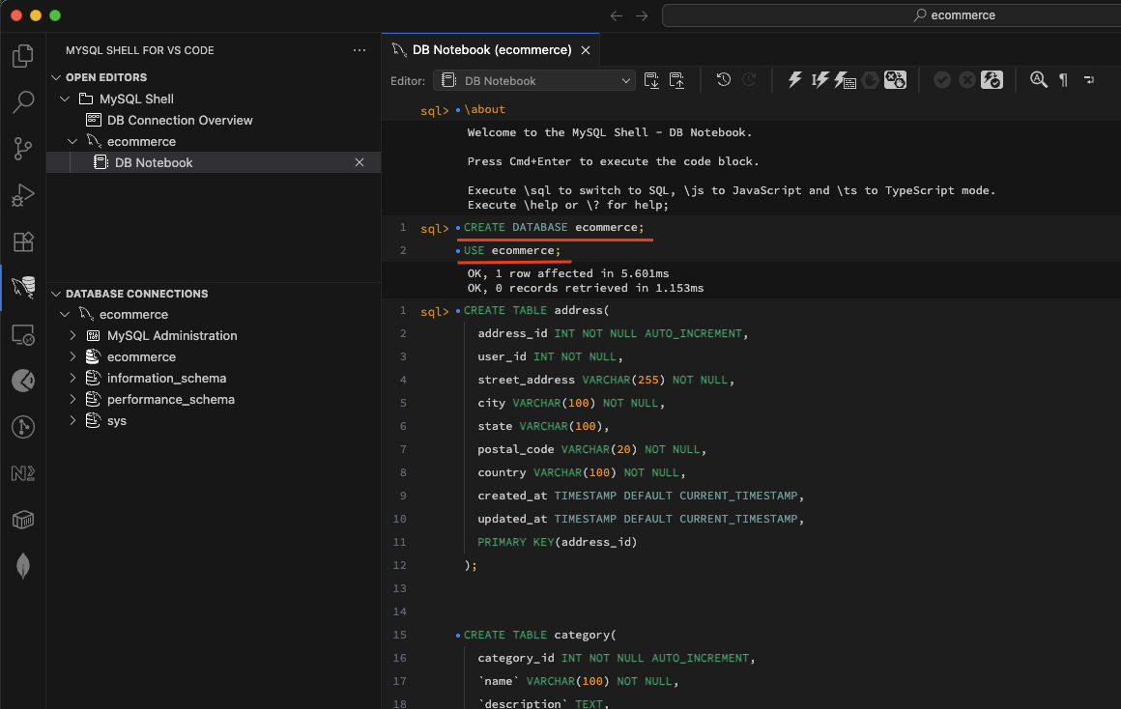Select the DB Notebook (ecommerce) tab
1121x709 pixels.
[491, 49]
